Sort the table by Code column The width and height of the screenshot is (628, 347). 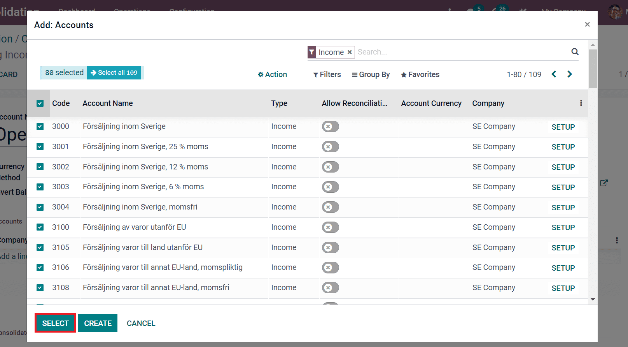(x=61, y=103)
